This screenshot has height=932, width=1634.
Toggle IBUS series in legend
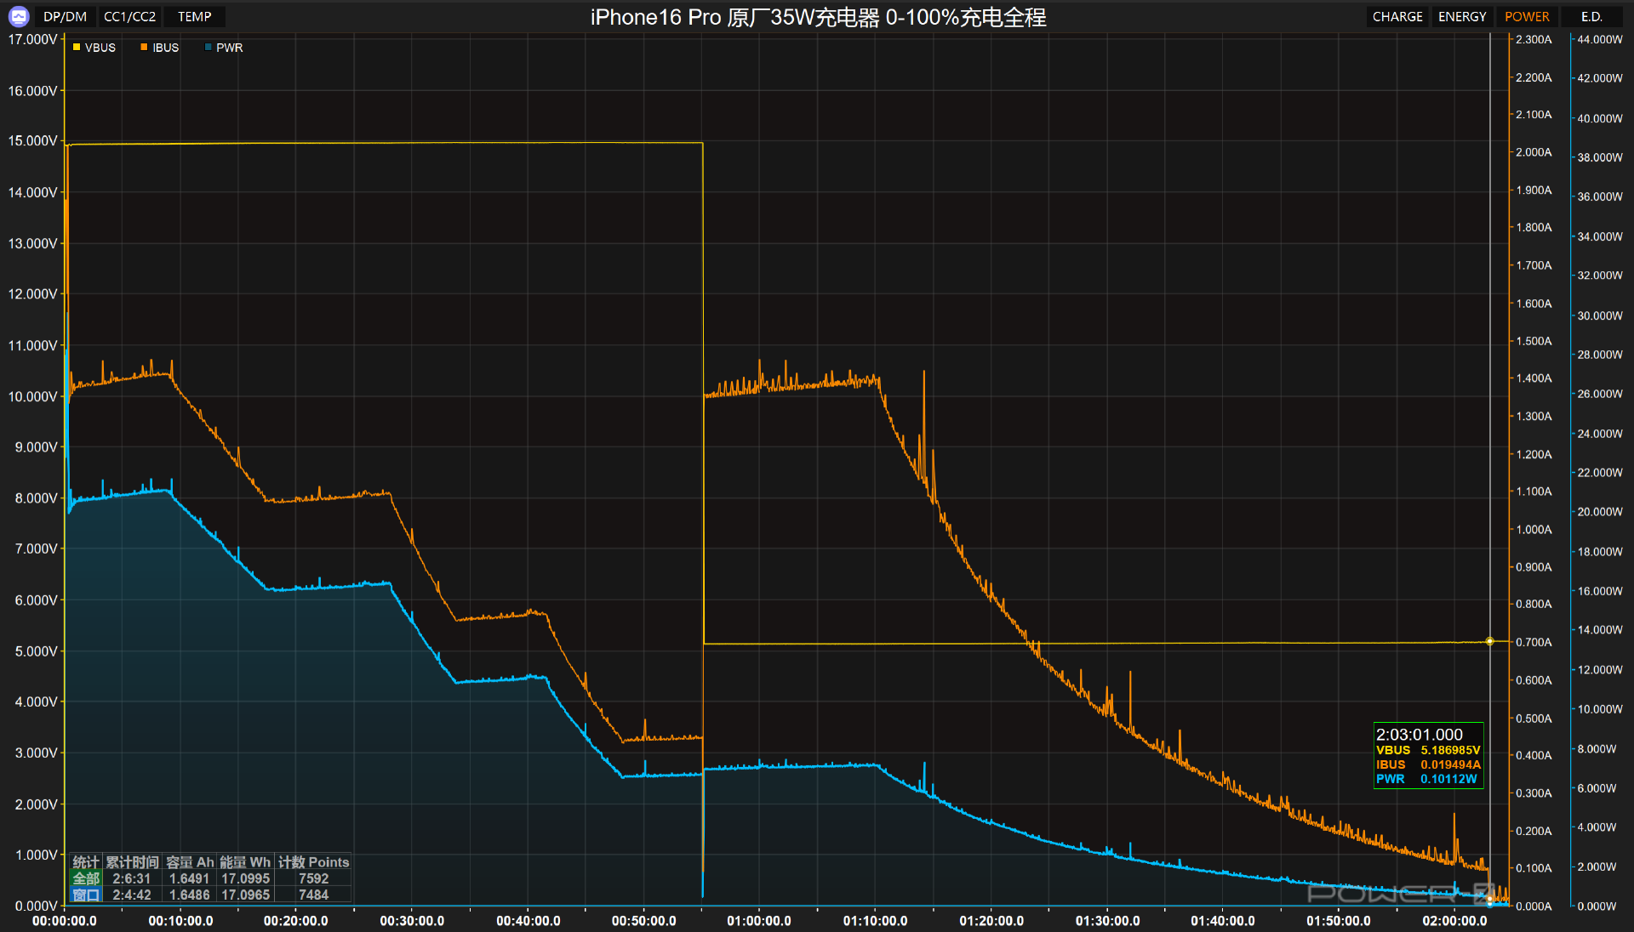[159, 48]
